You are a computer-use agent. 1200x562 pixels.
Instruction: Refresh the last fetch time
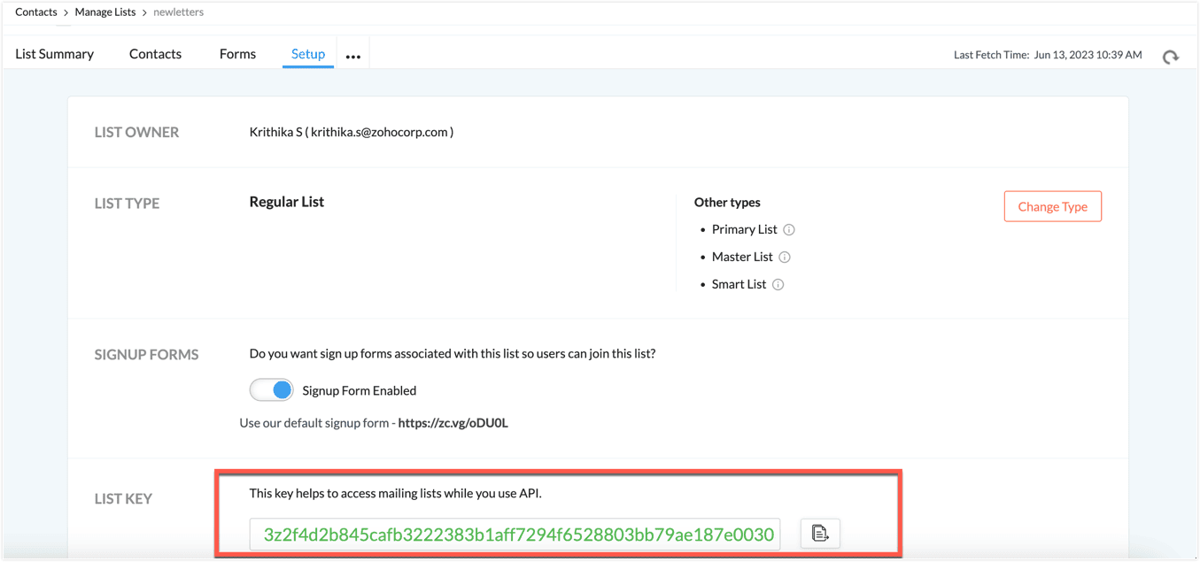(x=1170, y=56)
